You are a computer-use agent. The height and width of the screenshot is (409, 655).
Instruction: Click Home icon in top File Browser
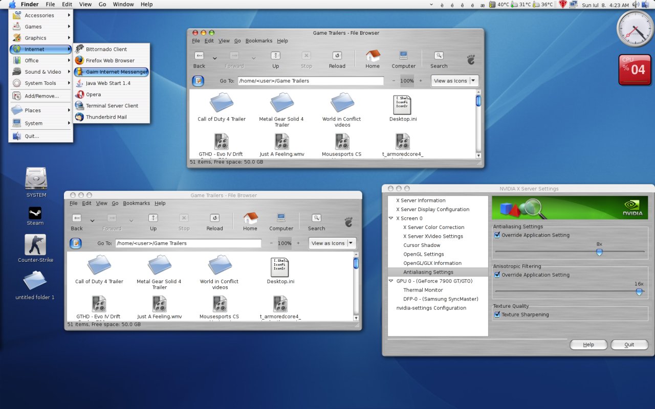click(x=373, y=59)
